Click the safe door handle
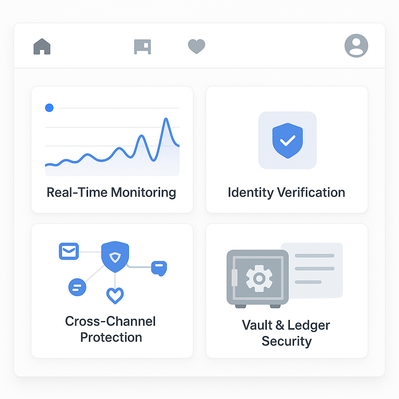Screen dimensions: 399x399 [234, 277]
